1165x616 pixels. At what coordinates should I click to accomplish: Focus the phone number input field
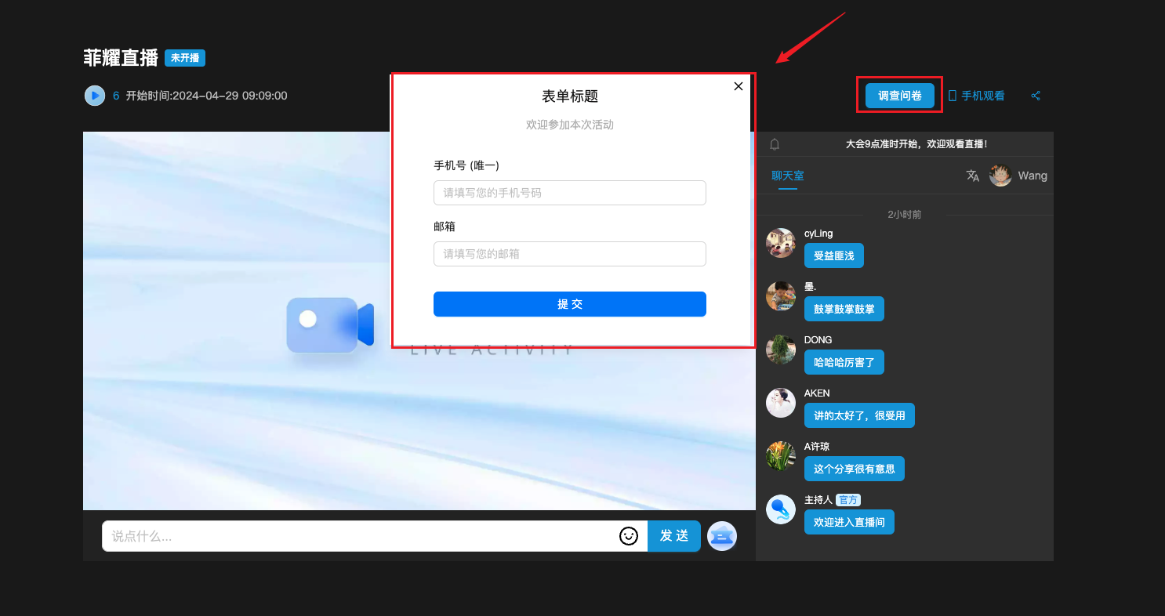569,193
